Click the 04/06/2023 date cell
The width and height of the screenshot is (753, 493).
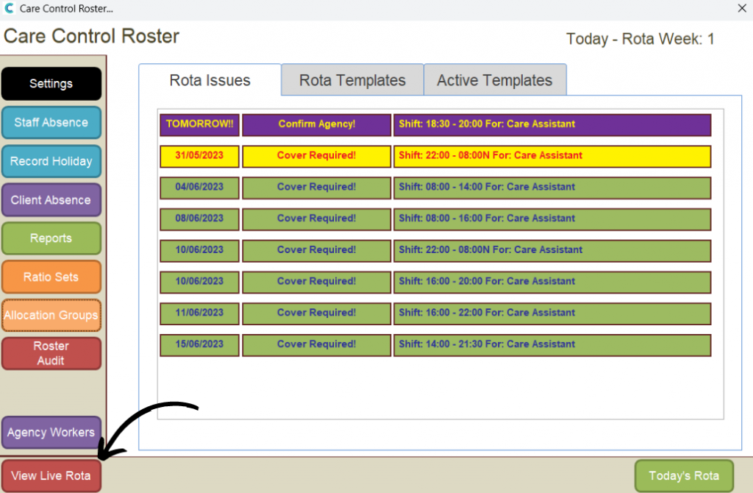point(199,188)
